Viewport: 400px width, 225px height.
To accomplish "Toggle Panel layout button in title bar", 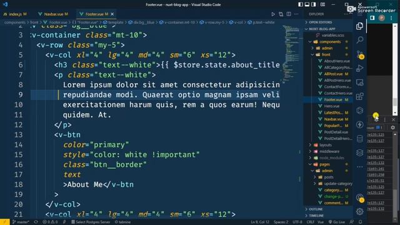I will pos(307,4).
